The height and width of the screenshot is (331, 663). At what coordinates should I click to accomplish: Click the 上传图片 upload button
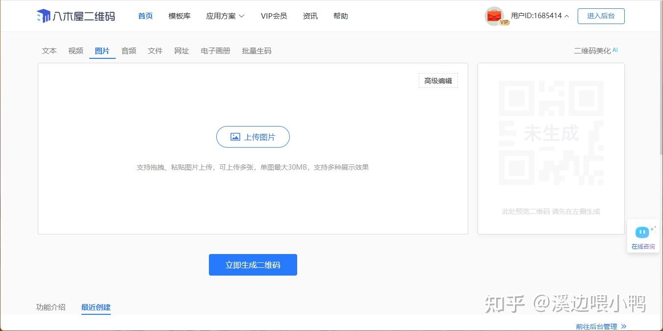253,137
